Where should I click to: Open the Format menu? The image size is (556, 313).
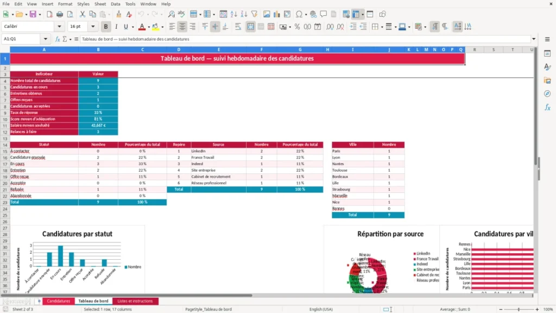(x=65, y=4)
